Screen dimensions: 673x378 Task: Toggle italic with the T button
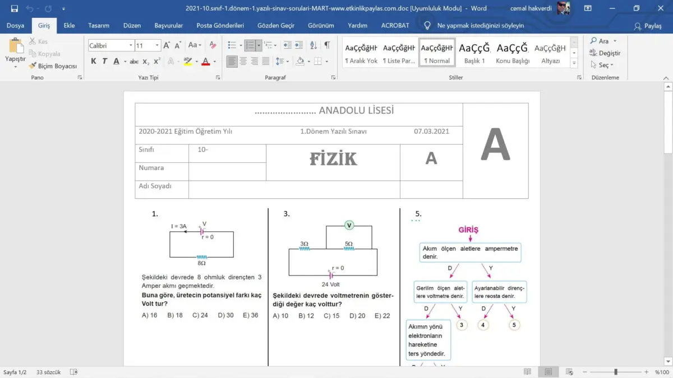(x=104, y=62)
